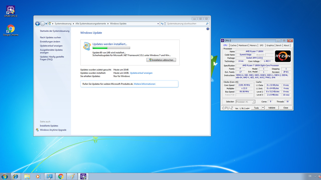Select the CPU tab

point(225,45)
